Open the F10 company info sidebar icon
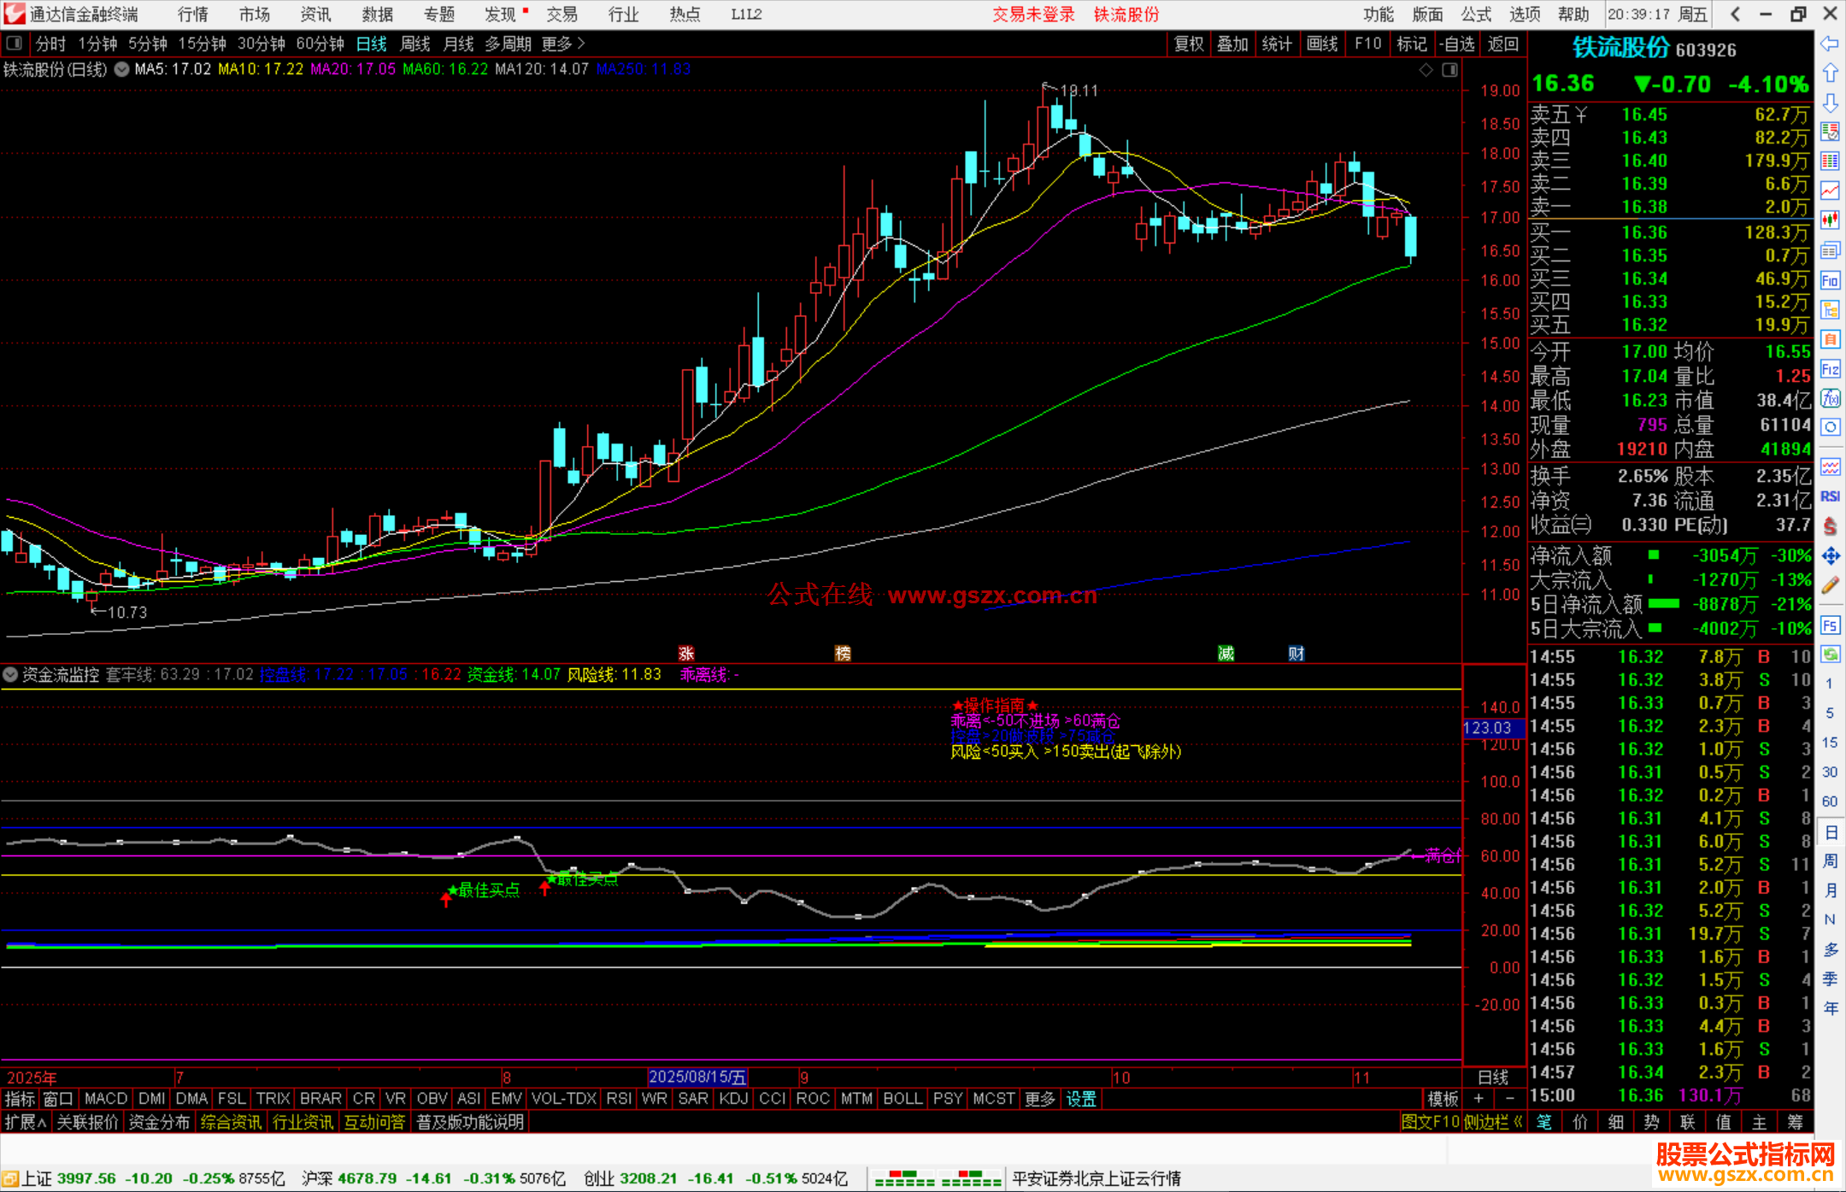Viewport: 1846px width, 1192px height. click(1830, 280)
